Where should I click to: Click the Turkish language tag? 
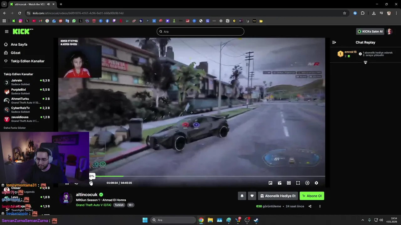pyautogui.click(x=119, y=205)
